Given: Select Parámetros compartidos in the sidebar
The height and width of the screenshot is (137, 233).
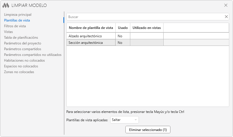Looking at the screenshot, I should click(22, 49).
